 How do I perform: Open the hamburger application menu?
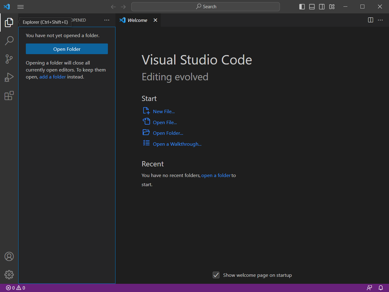(x=20, y=7)
